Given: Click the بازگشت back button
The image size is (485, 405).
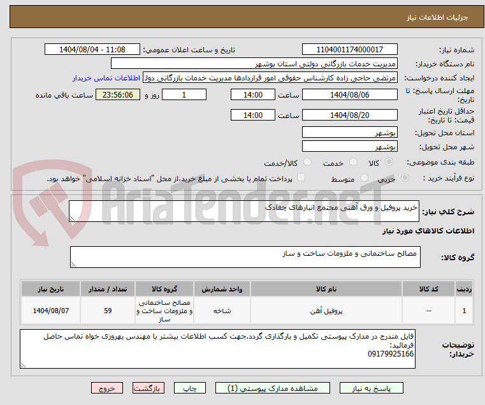Looking at the screenshot, I should click(x=148, y=388).
